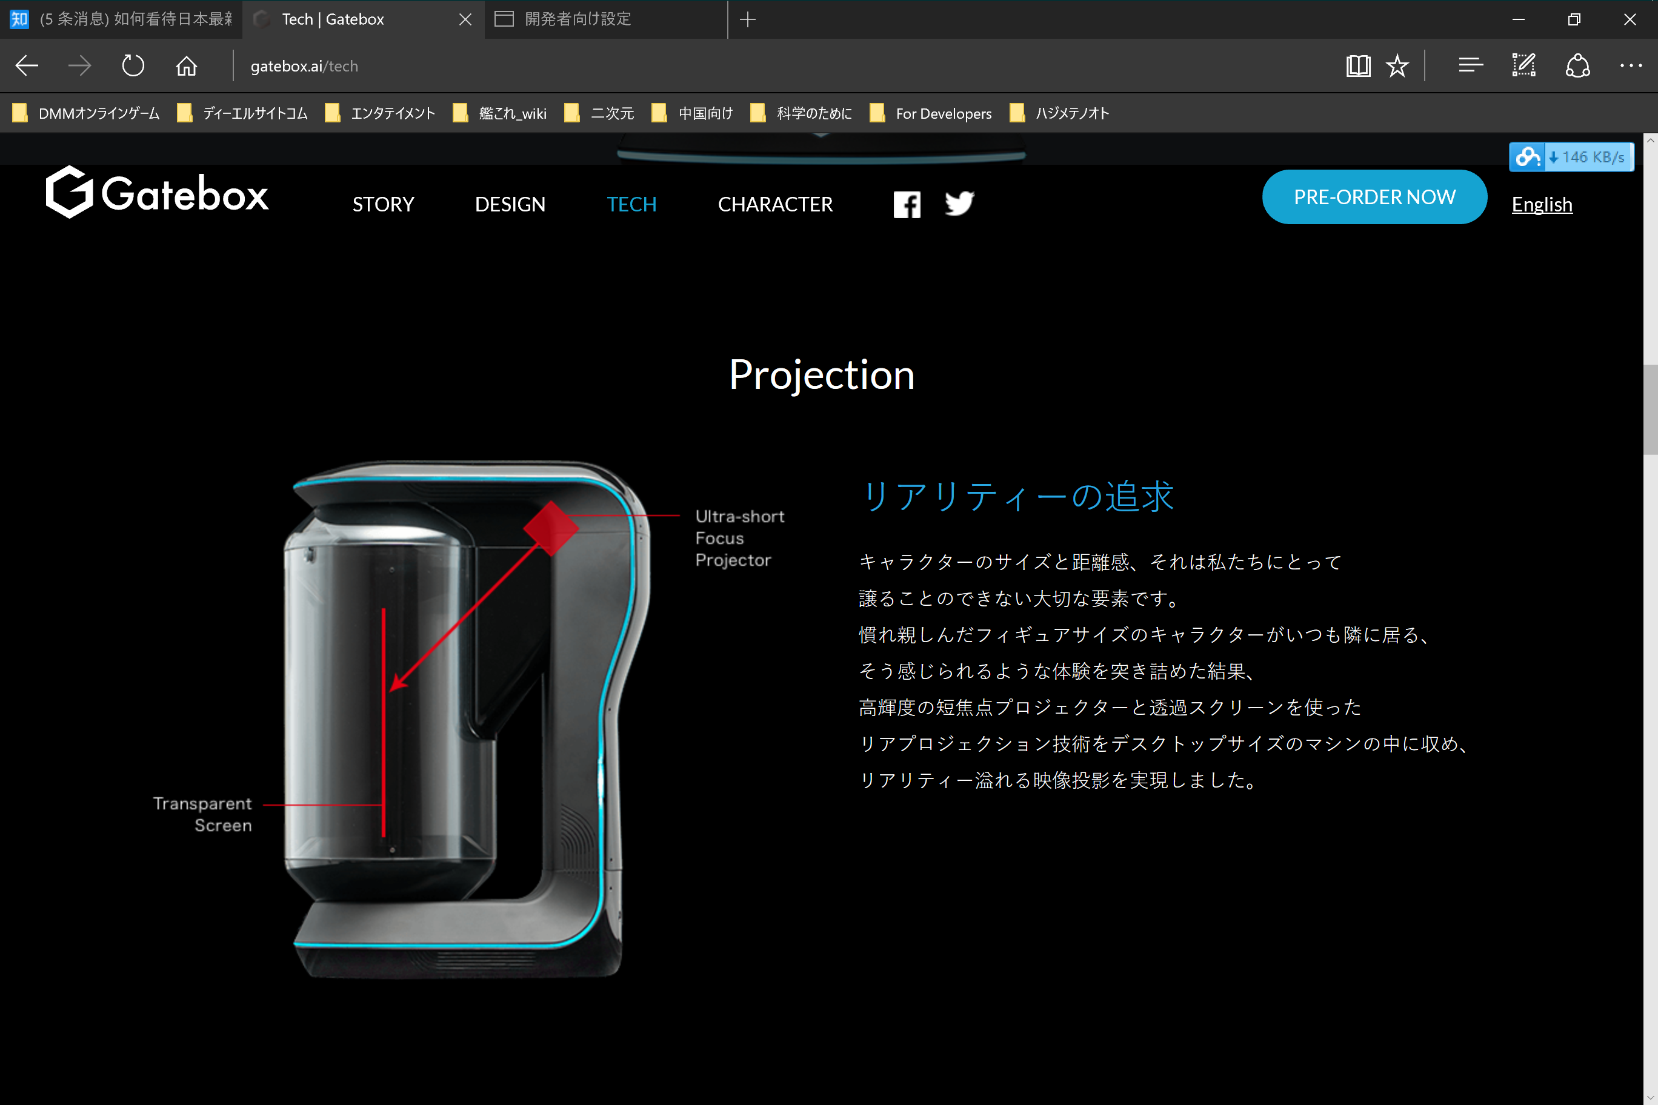The width and height of the screenshot is (1658, 1105).
Task: Navigate to the CHARACTER tab
Action: [776, 204]
